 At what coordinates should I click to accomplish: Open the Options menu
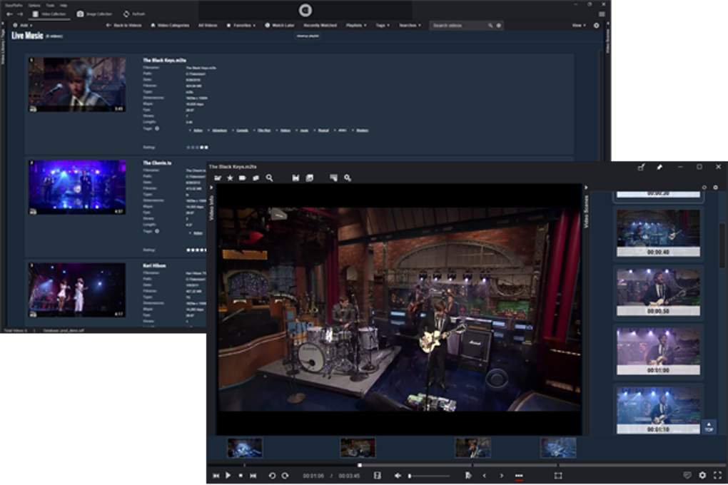pos(34,5)
